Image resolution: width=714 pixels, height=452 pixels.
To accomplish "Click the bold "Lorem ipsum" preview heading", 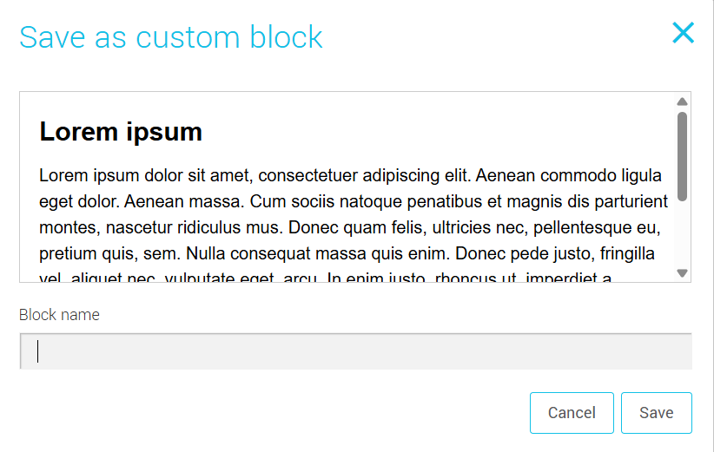I will (x=121, y=132).
